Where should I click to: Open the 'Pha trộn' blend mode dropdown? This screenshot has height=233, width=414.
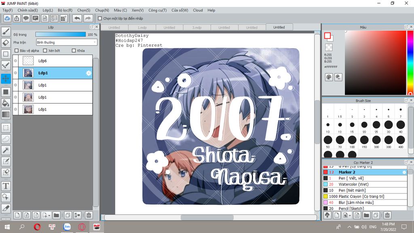coord(67,42)
